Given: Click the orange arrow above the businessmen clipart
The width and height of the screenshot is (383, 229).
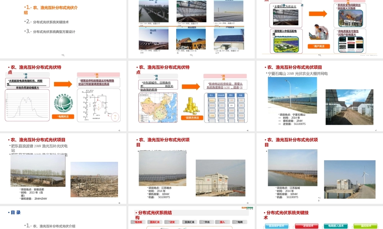Looking at the screenshot, I should pyautogui.click(x=318, y=14).
